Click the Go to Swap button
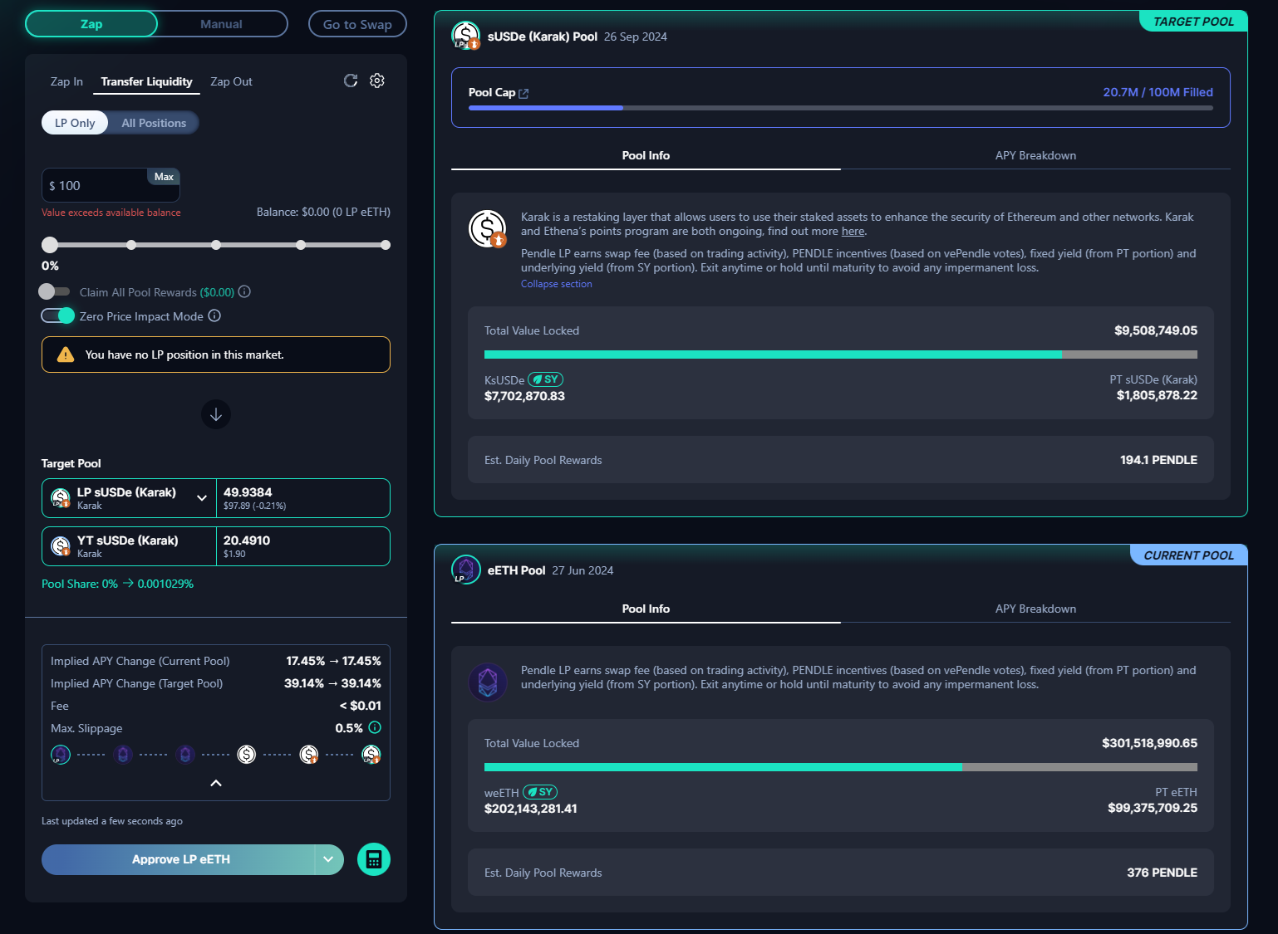The width and height of the screenshot is (1278, 934). [x=357, y=24]
